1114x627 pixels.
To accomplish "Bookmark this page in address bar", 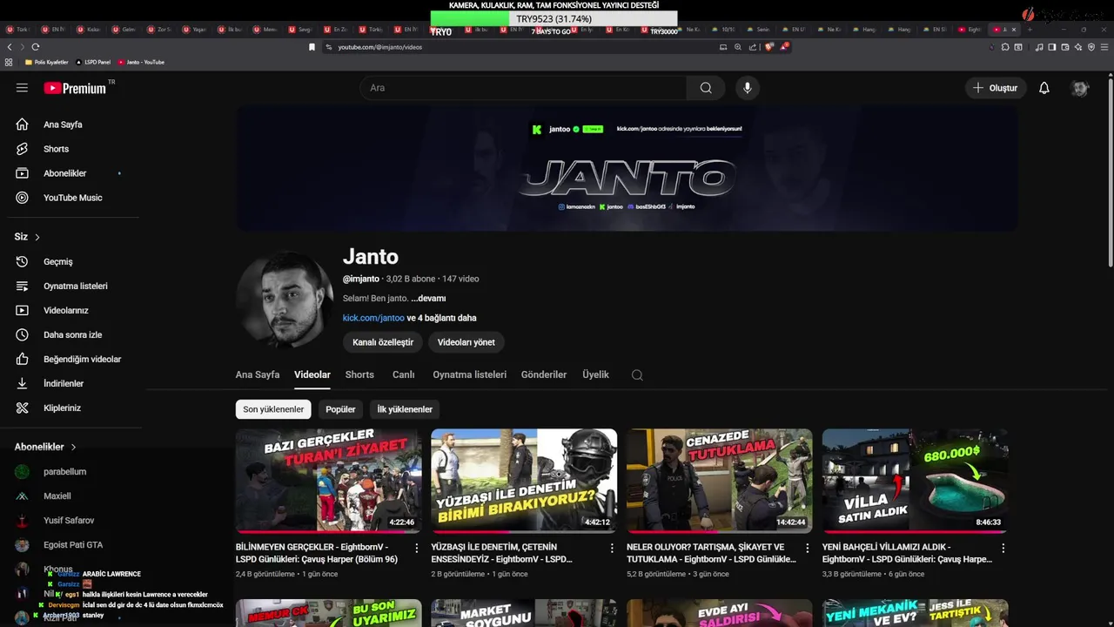I will coord(312,47).
